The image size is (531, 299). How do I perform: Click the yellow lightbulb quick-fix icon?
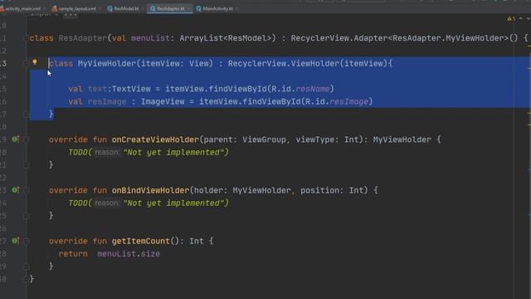(x=35, y=61)
